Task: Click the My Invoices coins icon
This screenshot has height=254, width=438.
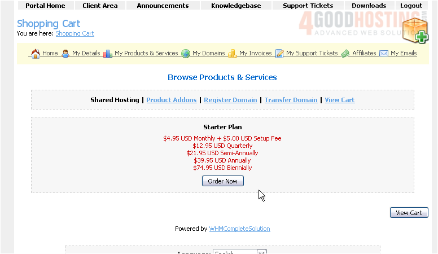Action: (233, 54)
